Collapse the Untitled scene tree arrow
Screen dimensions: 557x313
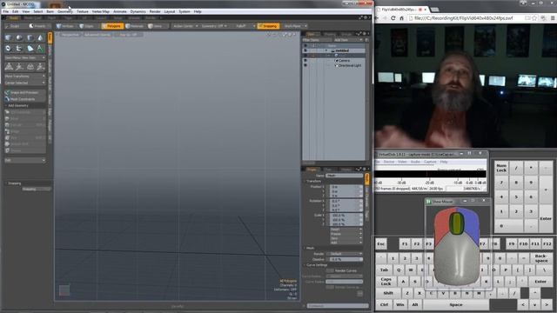326,50
